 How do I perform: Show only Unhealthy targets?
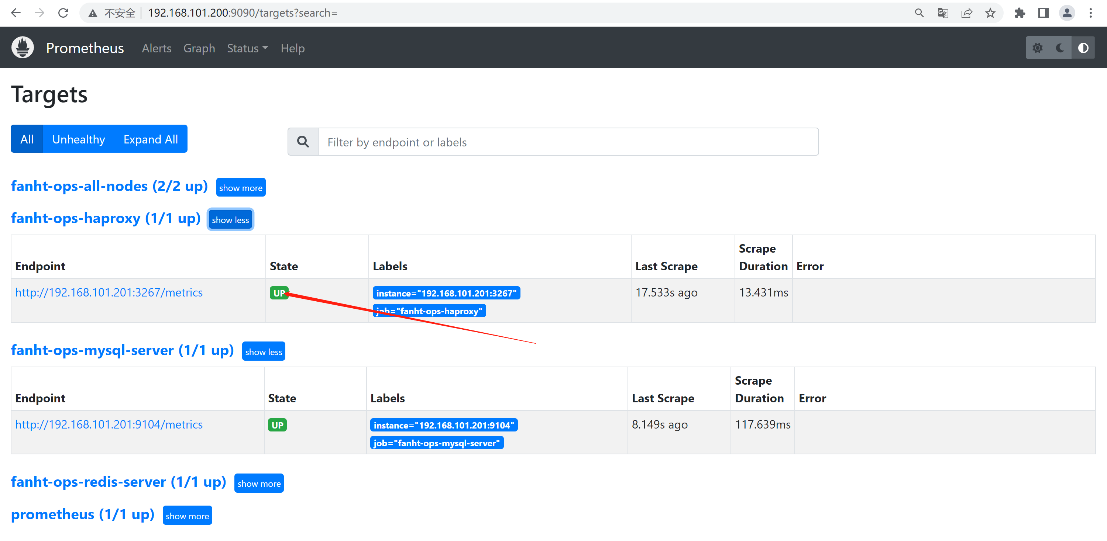click(79, 139)
